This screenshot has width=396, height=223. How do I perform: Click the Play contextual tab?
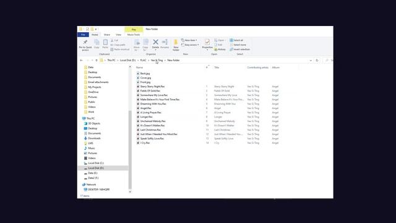134,30
